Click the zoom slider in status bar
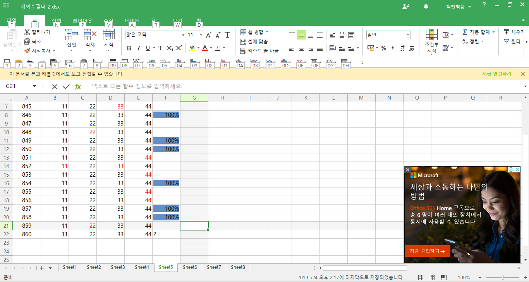The height and width of the screenshot is (282, 529). pos(503,277)
